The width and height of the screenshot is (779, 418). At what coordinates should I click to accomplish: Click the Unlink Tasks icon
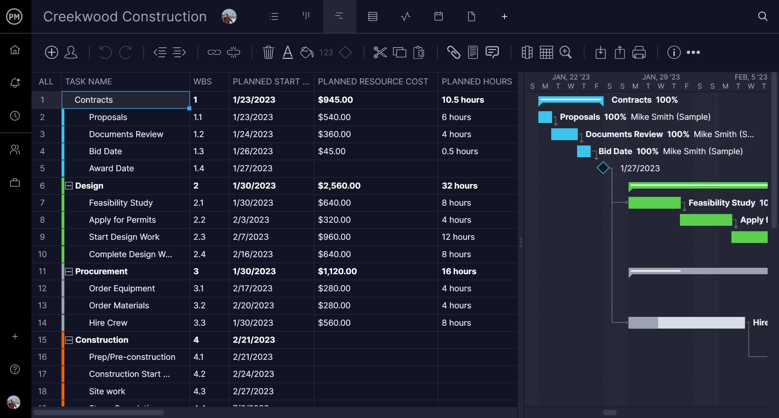pos(233,51)
